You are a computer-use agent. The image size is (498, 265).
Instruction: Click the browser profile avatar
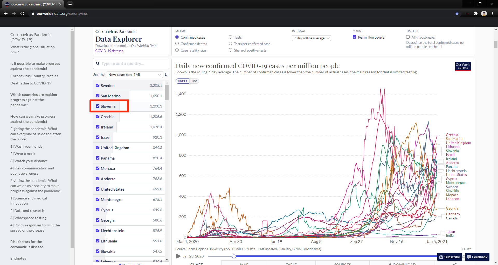coord(484,13)
